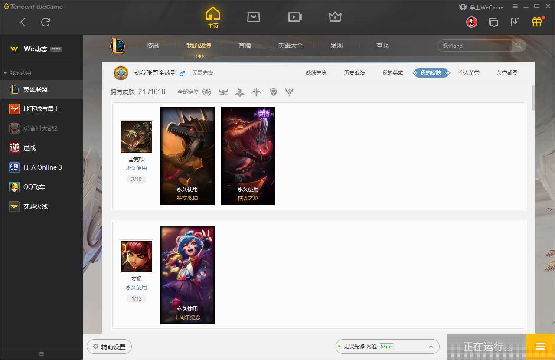Viewport: 555px width, 360px height.
Task: Refresh the page with the reload icon
Action: coord(46,22)
